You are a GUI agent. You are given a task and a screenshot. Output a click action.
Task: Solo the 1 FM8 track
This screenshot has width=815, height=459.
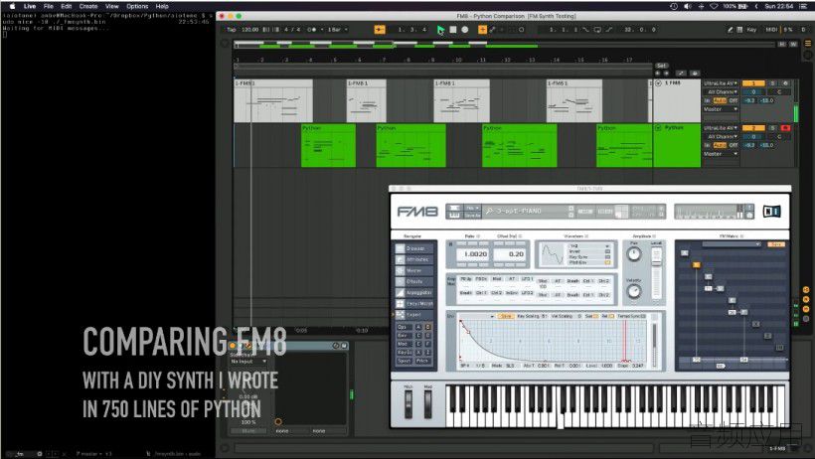(x=772, y=83)
